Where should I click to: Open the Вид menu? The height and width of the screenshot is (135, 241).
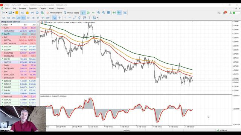coord(14,9)
